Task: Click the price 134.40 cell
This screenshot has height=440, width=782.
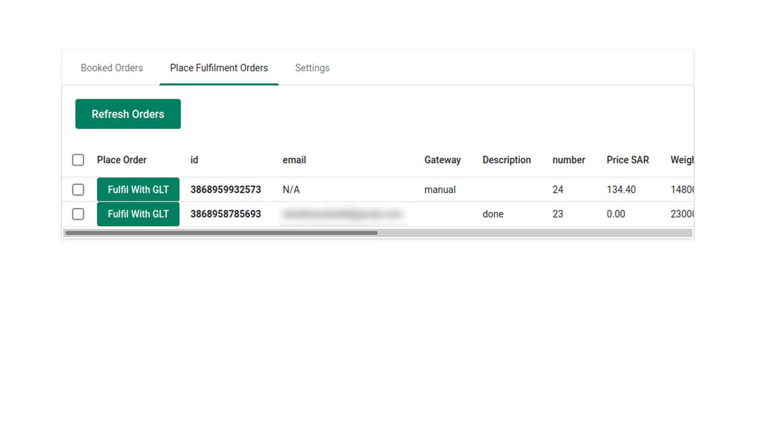Action: 621,190
